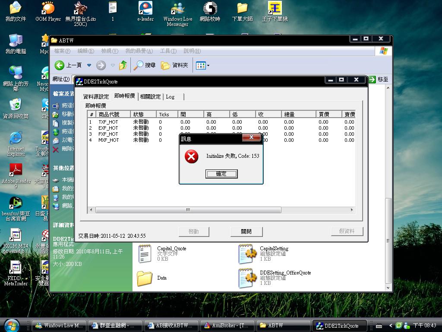Open FXDD MetaTrader desktop shortcut

[x=16, y=273]
